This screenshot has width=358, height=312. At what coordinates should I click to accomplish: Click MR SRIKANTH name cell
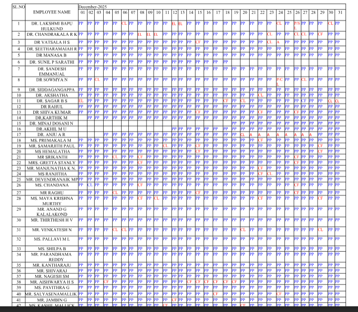click(x=52, y=157)
